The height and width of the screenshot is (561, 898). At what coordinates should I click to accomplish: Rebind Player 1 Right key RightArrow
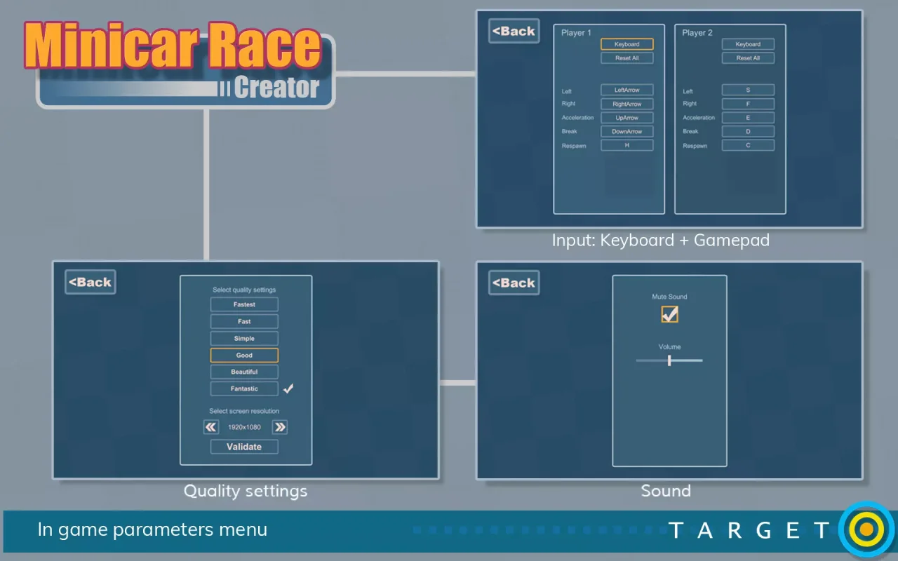(626, 104)
